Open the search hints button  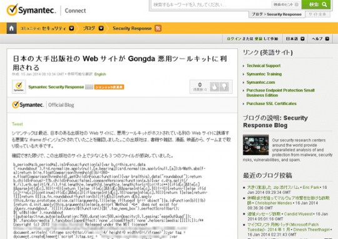coord(286,4)
